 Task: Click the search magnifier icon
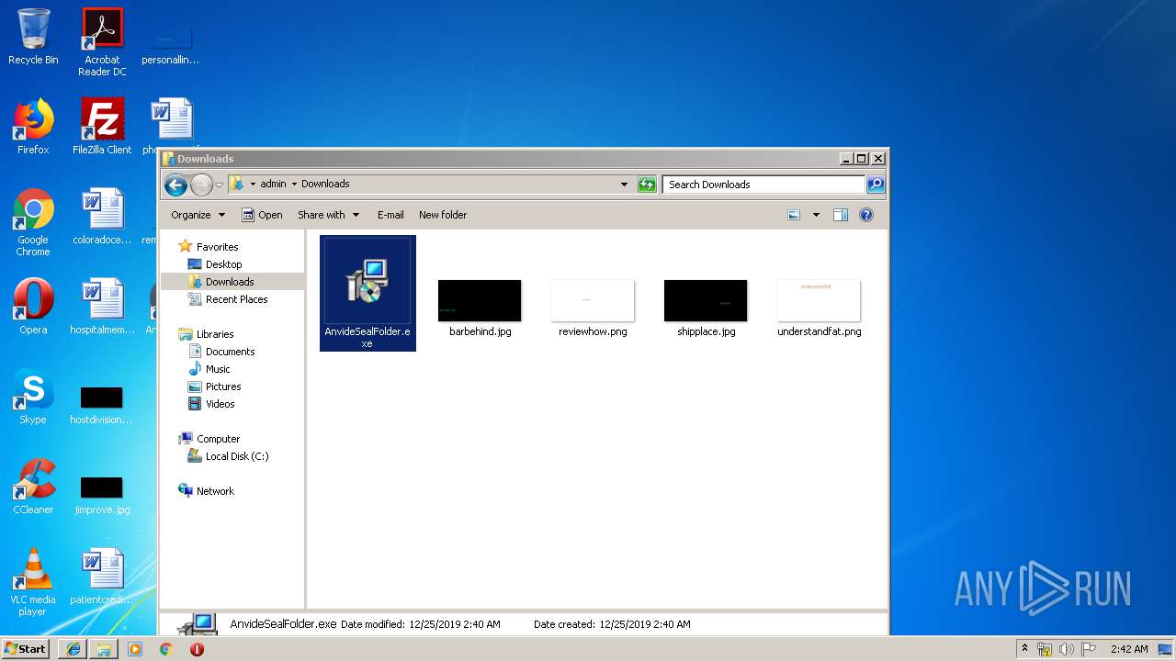[876, 185]
